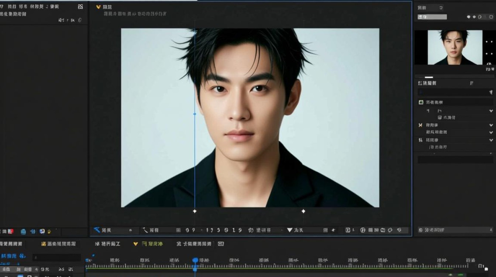
Task: Click the white diamond handle below preview right
Action: click(x=303, y=211)
